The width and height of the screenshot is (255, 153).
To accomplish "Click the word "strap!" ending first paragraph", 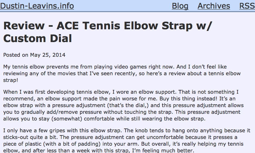I will (11, 80).
